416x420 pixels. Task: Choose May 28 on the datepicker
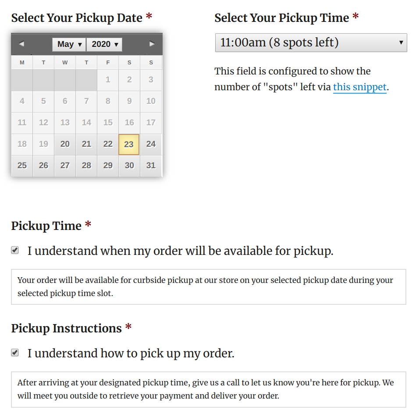[86, 166]
